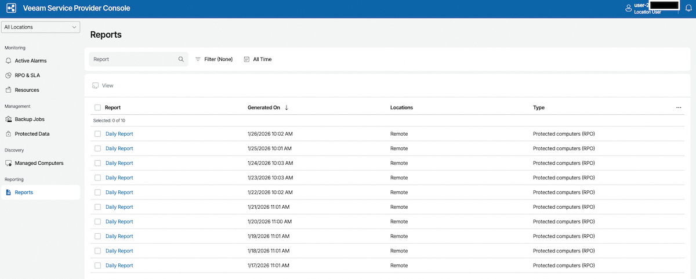This screenshot has width=696, height=279.
Task: Open the column options ellipsis menu
Action: click(679, 107)
